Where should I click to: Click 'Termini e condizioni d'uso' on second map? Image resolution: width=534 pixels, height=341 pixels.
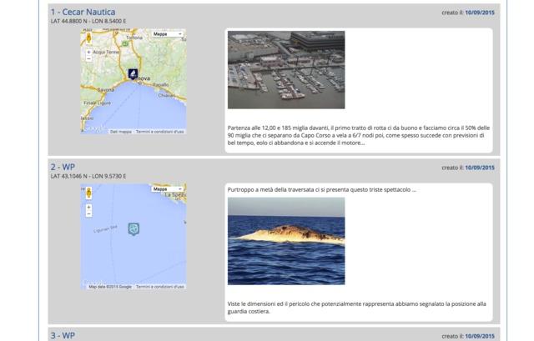(x=160, y=287)
